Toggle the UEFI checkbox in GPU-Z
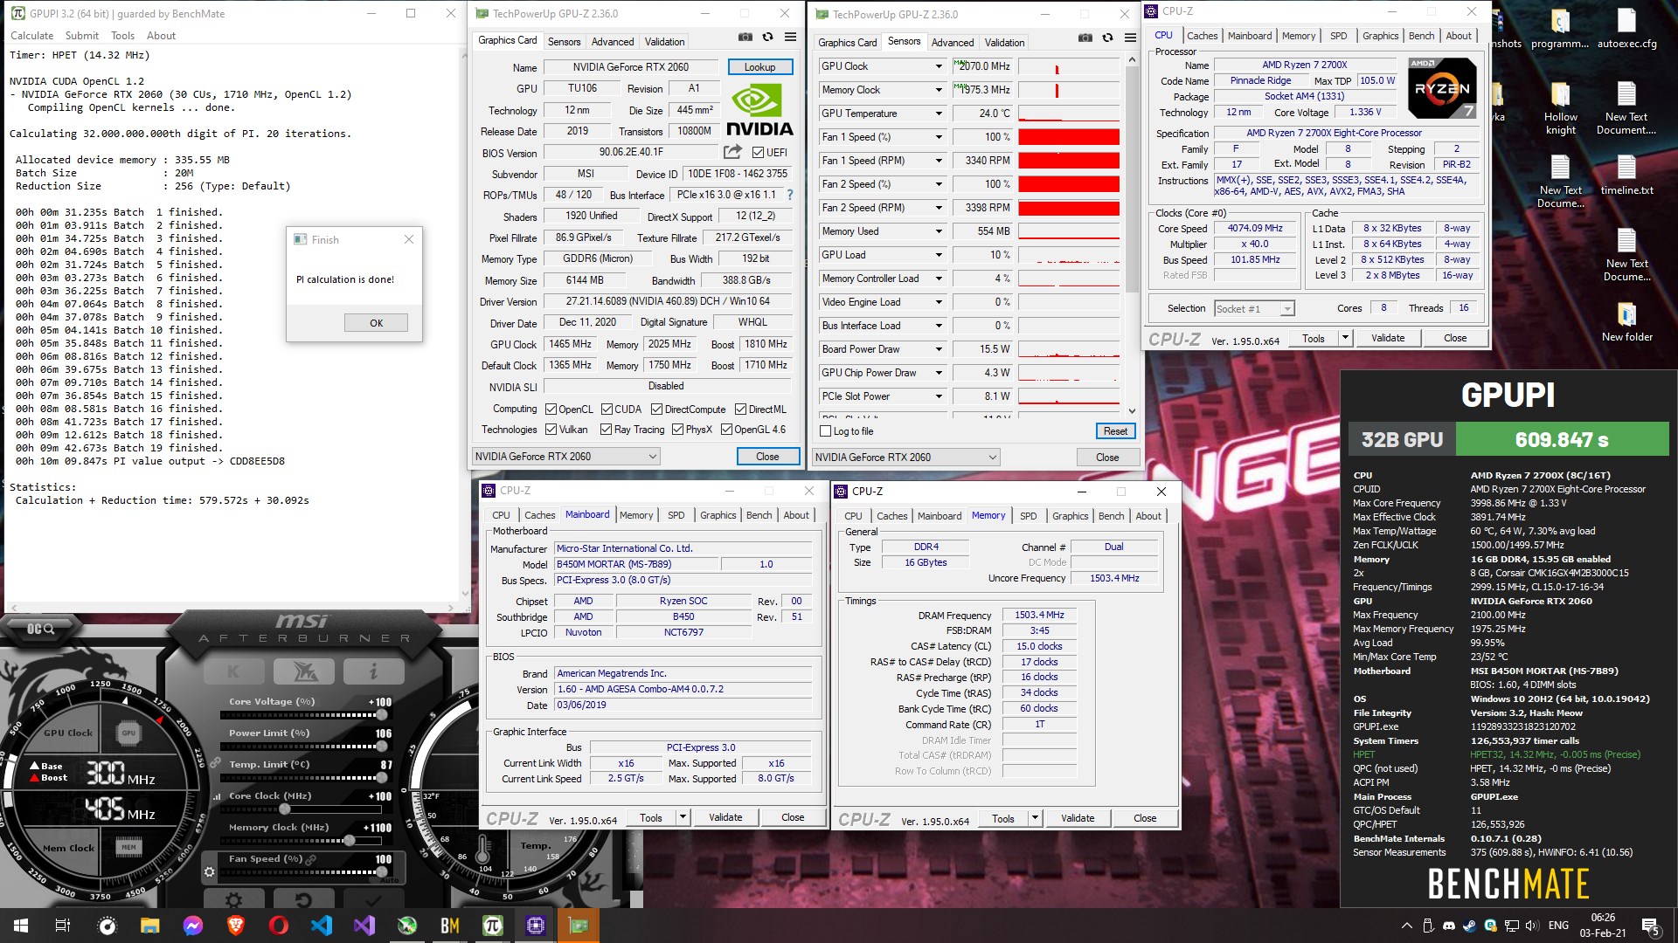This screenshot has height=943, width=1678. point(758,153)
